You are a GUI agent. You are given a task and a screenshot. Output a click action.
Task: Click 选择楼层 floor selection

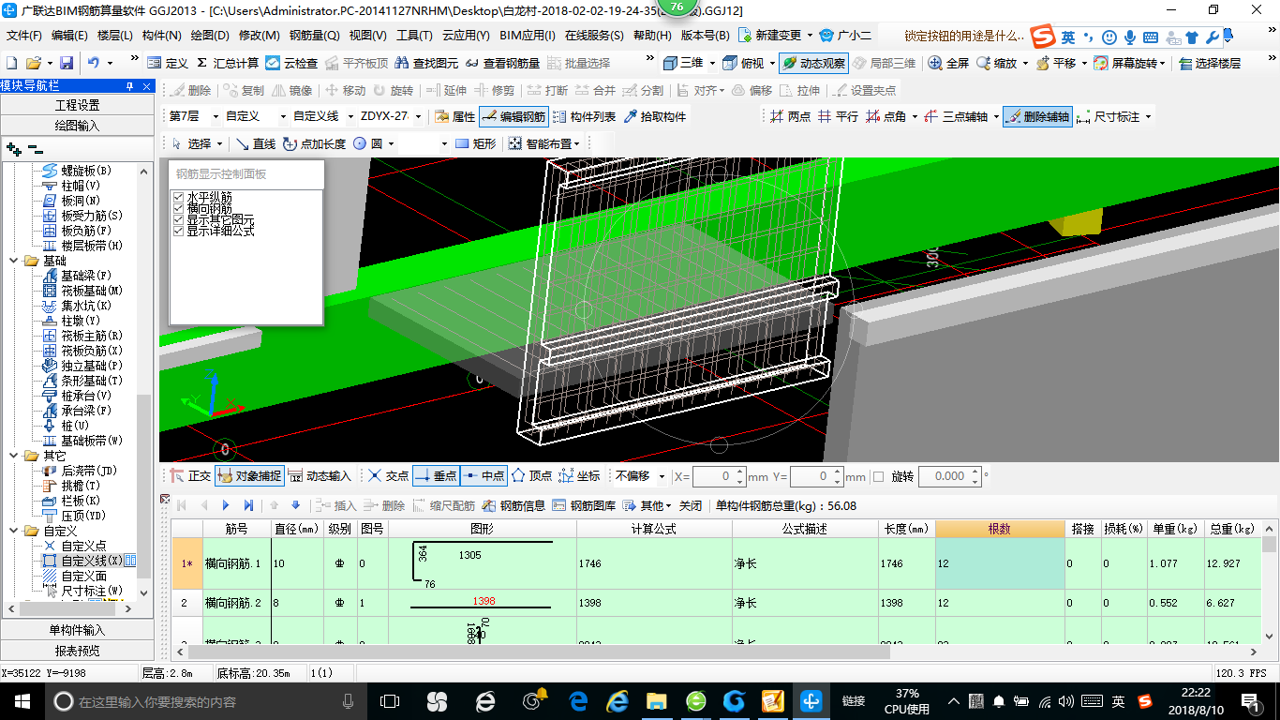click(1210, 63)
